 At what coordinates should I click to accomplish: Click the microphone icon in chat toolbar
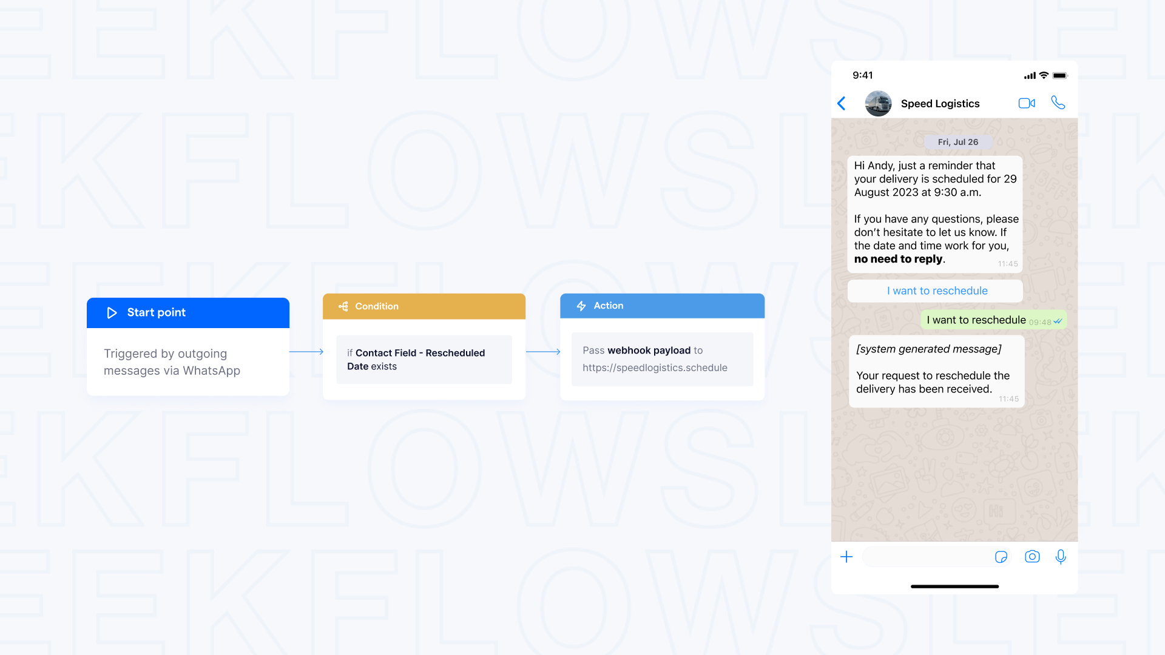[x=1059, y=557]
